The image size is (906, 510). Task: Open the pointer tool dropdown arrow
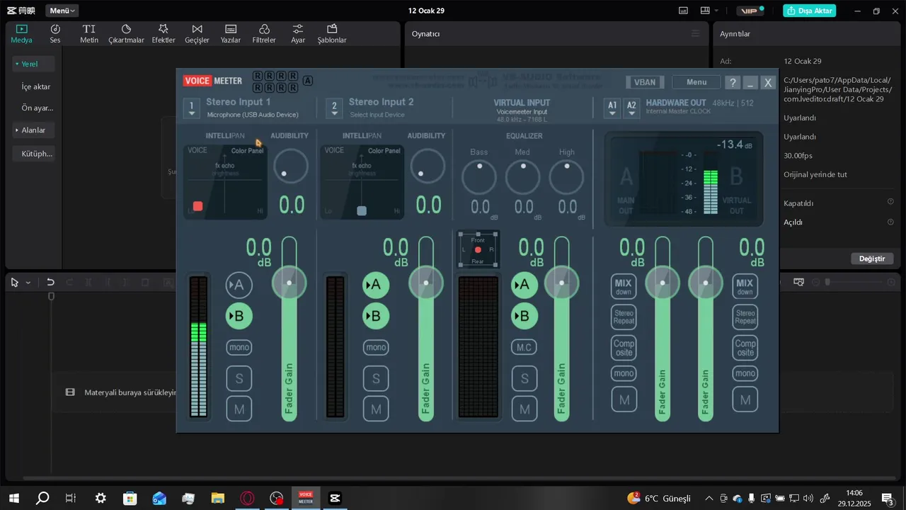click(28, 283)
